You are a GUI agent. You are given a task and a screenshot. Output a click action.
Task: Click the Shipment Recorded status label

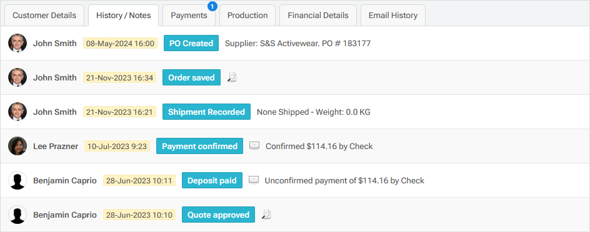207,112
